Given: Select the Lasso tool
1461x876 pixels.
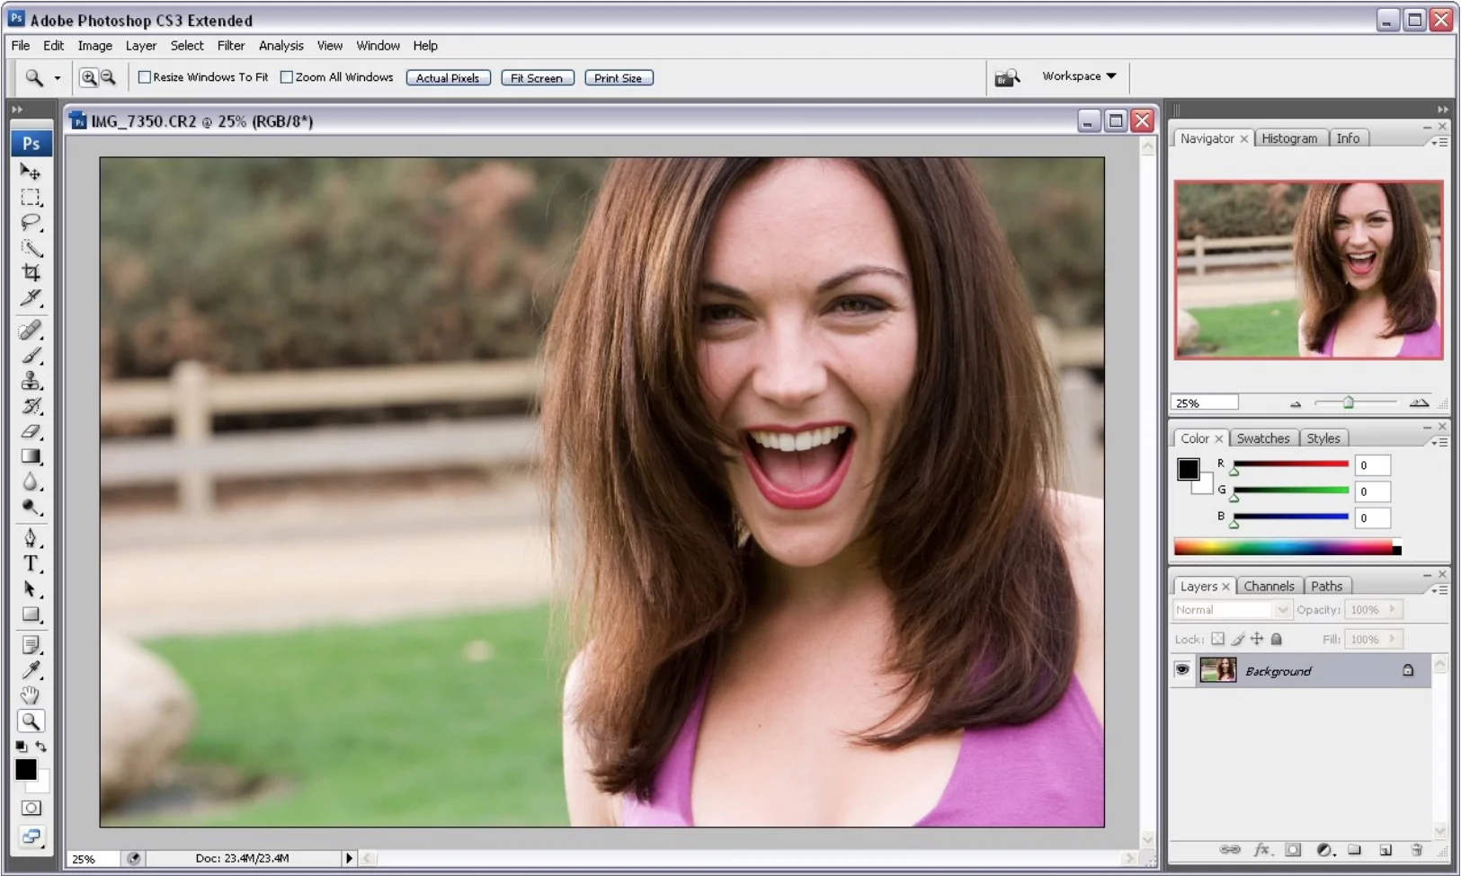Looking at the screenshot, I should click(31, 222).
